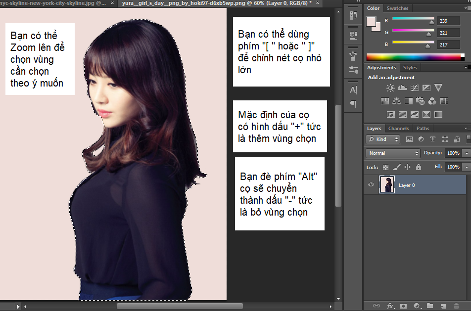Add a Levels adjustment

pyautogui.click(x=402, y=88)
